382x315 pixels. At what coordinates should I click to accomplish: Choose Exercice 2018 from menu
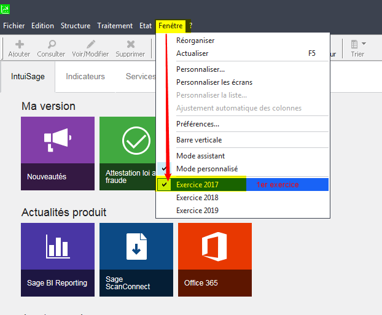point(197,198)
